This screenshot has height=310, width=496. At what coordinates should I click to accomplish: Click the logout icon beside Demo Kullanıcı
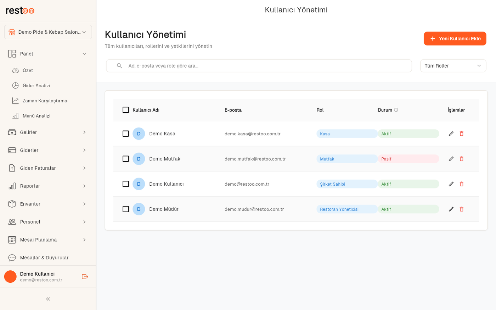point(85,277)
